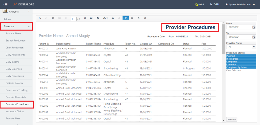Click the page number input field
Image resolution: width=260 pixels, height=125 pixels.
click(x=74, y=19)
